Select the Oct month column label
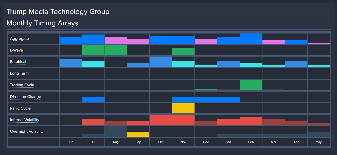This screenshot has height=155, width=337. pyautogui.click(x=161, y=142)
